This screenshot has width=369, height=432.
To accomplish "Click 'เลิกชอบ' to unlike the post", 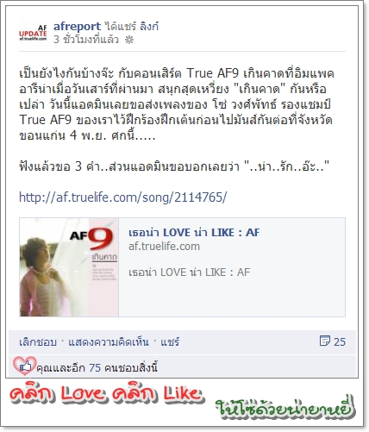I will coord(38,342).
